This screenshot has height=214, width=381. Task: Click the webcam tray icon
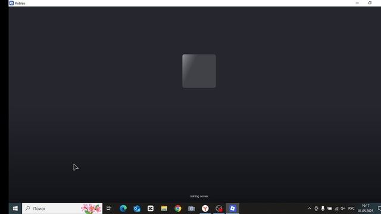point(316,209)
